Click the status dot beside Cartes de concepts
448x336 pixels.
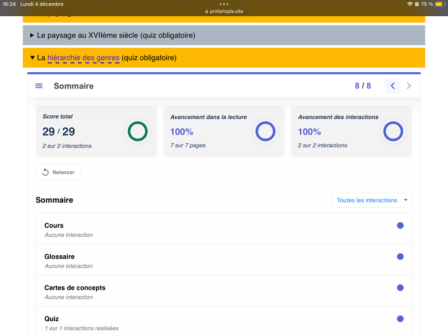tap(400, 288)
